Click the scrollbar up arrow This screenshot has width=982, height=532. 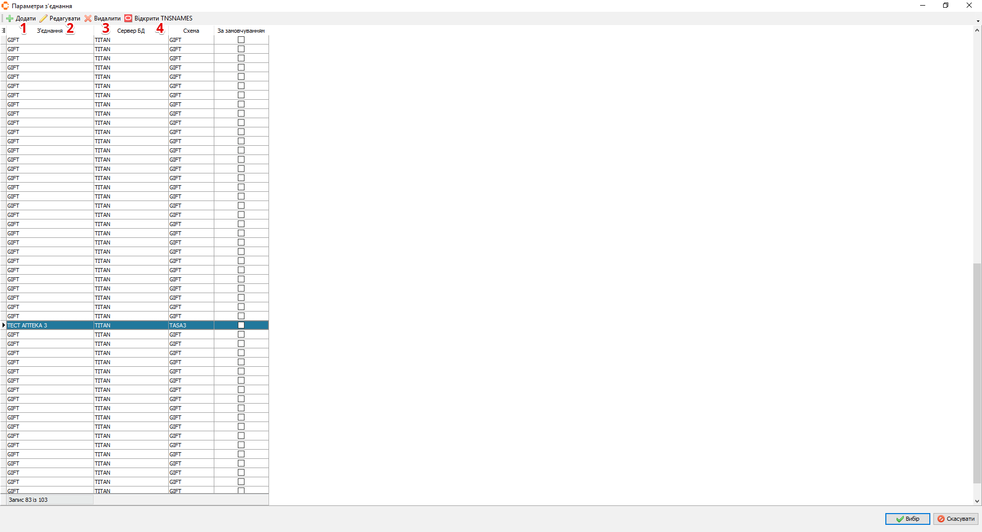977,30
